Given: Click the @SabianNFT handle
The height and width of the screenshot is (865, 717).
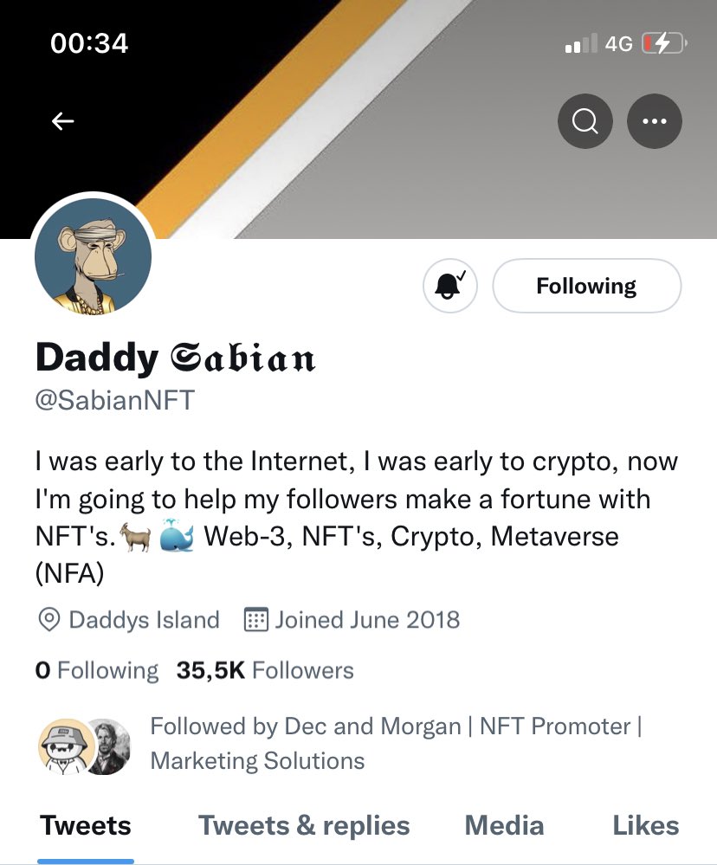Looking at the screenshot, I should coord(114,400).
